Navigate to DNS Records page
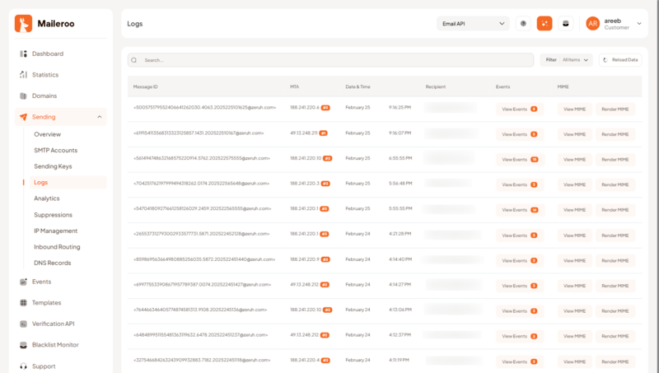The height and width of the screenshot is (373, 659). pos(53,263)
